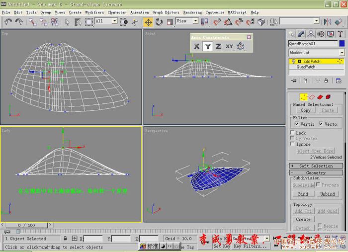The image size is (348, 252).
Task: Close the Axis Constraints floating toolbar
Action: tap(249, 37)
